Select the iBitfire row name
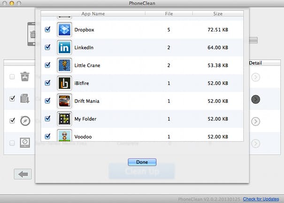 pos(82,83)
